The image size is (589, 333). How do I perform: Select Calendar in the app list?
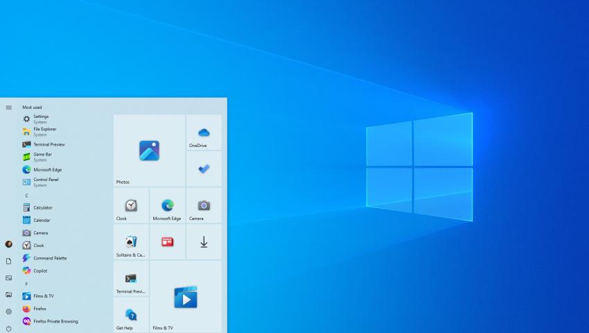tap(42, 220)
